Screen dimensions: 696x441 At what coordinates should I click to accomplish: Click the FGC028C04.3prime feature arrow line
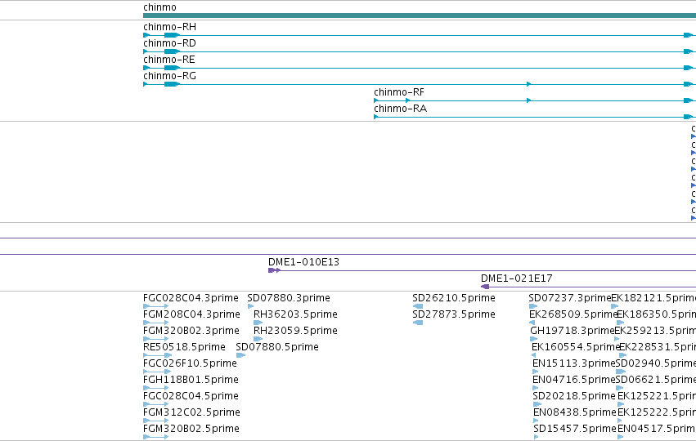click(155, 306)
